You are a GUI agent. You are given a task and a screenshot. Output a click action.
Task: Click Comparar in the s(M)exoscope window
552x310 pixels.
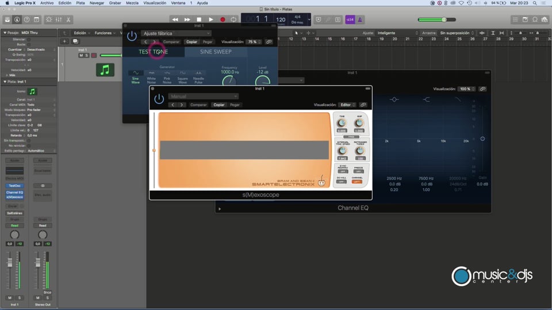(198, 104)
